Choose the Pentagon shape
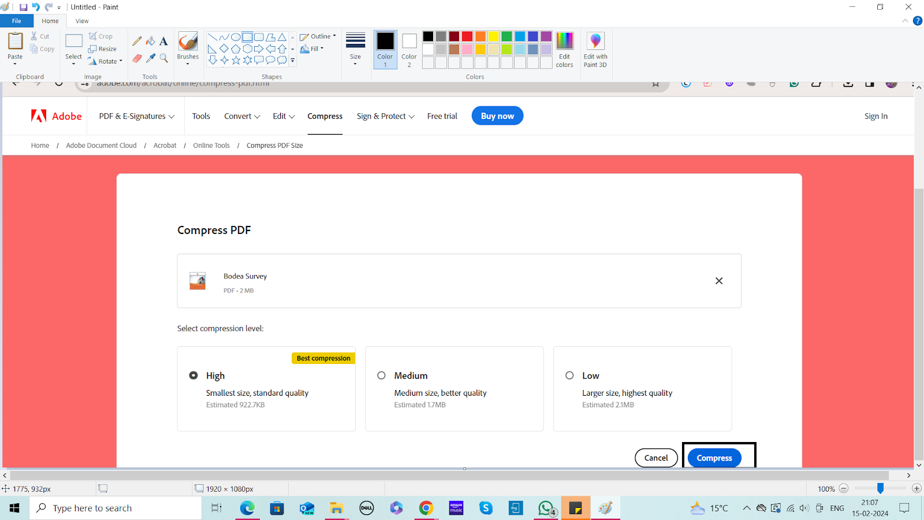 coord(236,49)
